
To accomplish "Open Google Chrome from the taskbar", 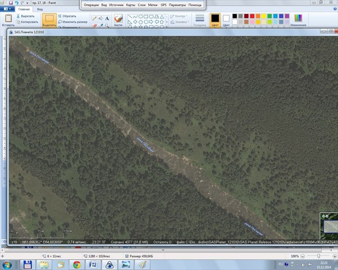I will [x=76, y=264].
